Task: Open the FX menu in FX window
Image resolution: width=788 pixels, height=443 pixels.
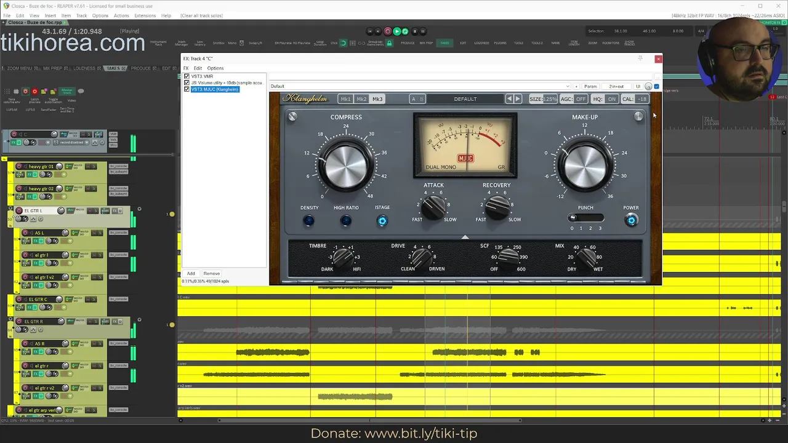Action: (x=186, y=68)
